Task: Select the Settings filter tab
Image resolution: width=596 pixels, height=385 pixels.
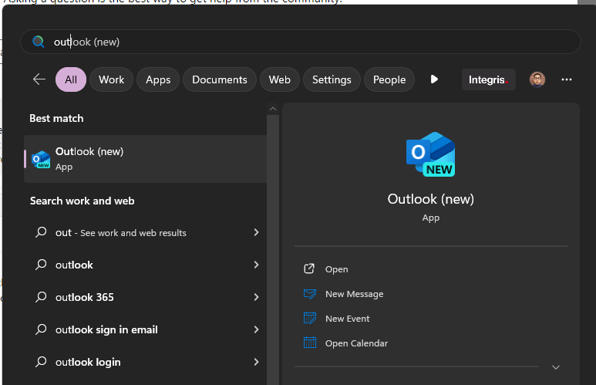Action: click(x=332, y=79)
